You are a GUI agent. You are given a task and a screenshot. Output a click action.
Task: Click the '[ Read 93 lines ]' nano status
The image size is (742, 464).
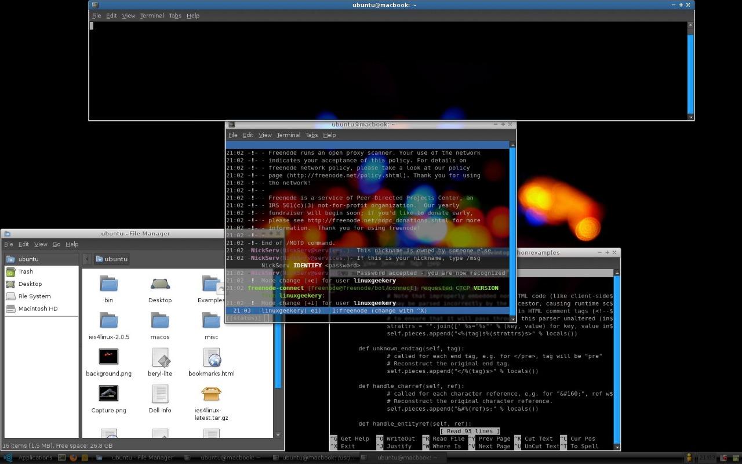[470, 431]
